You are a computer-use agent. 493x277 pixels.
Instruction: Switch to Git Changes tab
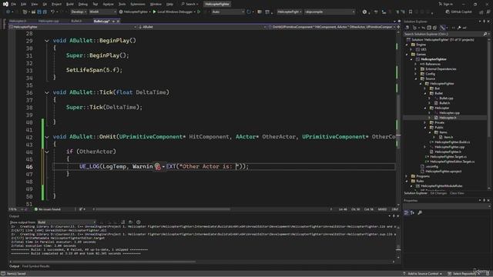point(438,193)
